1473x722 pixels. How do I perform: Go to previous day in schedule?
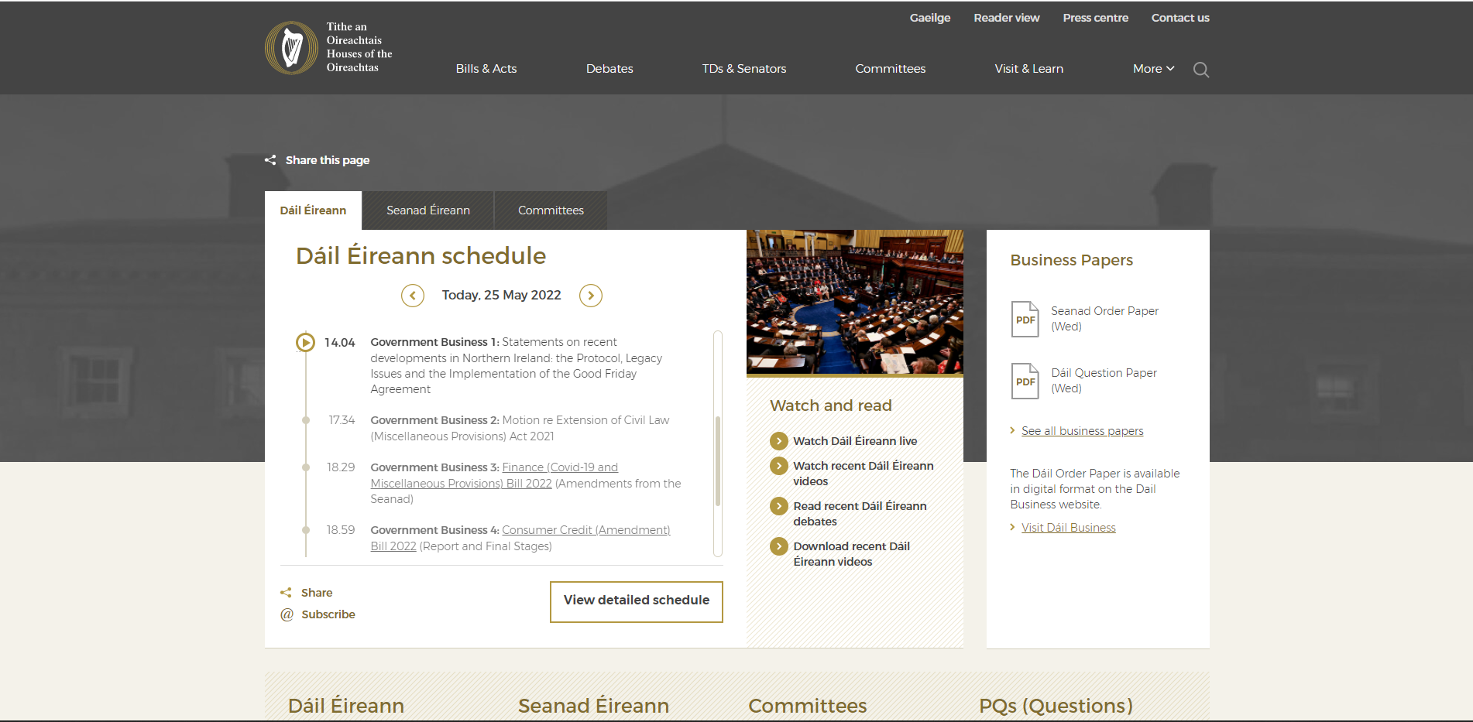point(413,296)
